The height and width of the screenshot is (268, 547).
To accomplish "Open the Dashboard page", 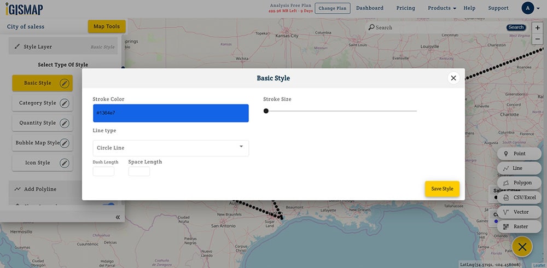I will tap(369, 8).
